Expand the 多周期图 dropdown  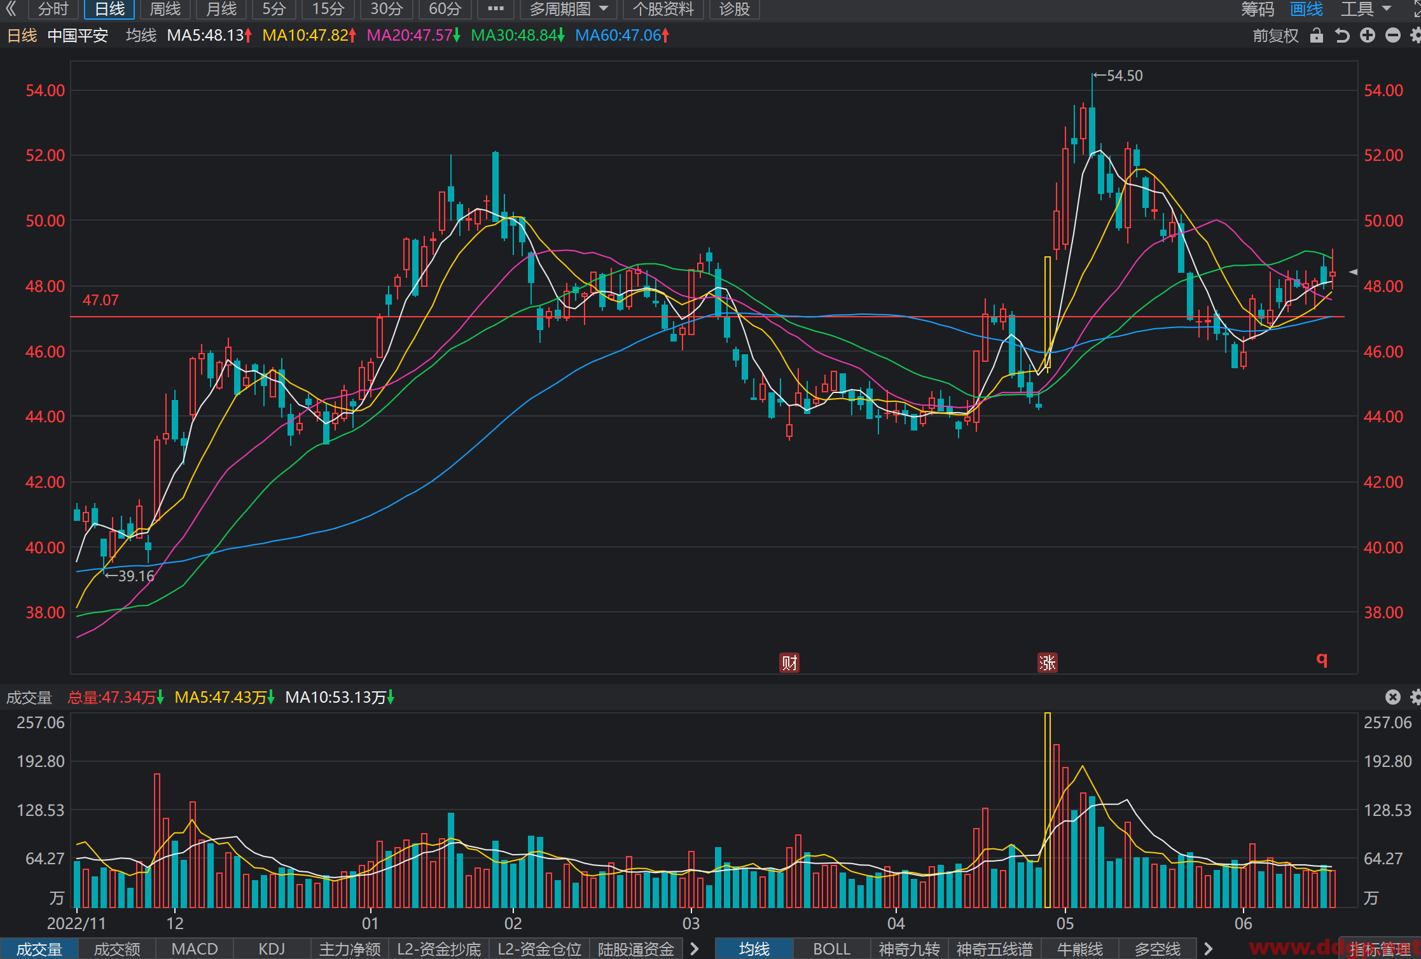click(568, 9)
